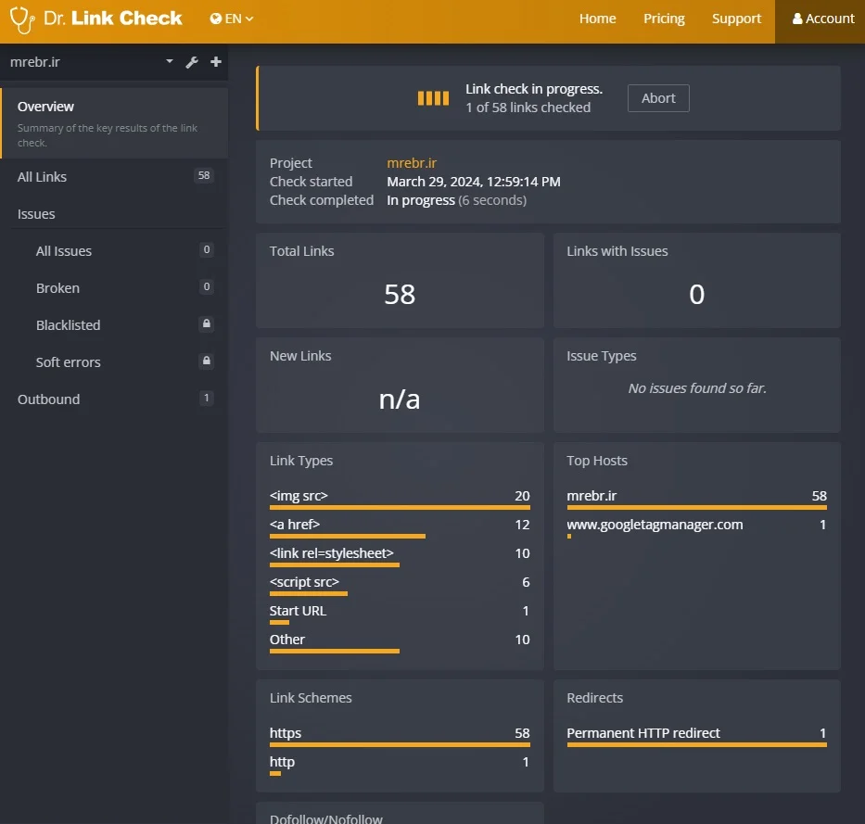This screenshot has height=824, width=865.
Task: Add a new project with plus icon
Action: click(x=216, y=62)
